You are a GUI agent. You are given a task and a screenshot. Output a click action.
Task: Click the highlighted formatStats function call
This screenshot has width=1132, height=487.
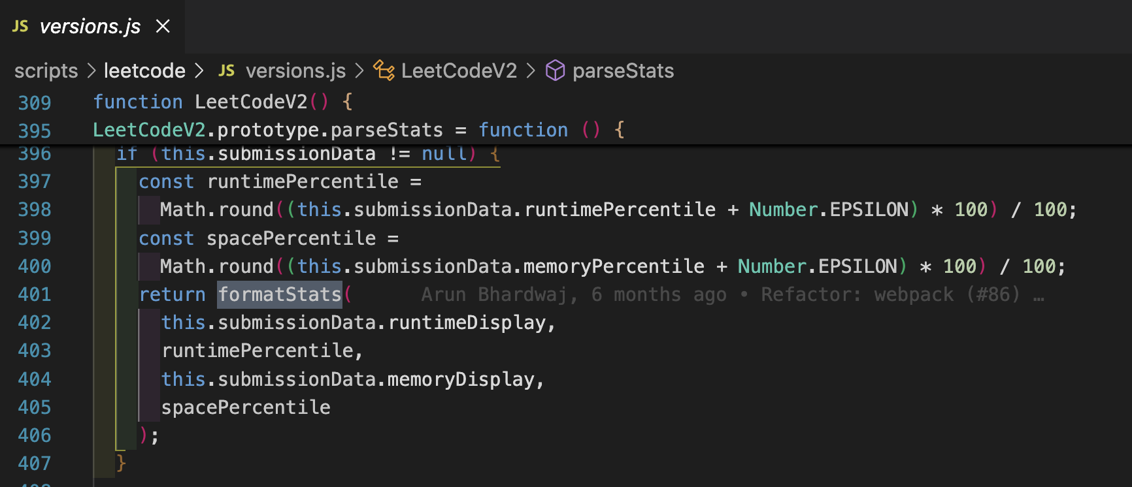click(x=279, y=295)
